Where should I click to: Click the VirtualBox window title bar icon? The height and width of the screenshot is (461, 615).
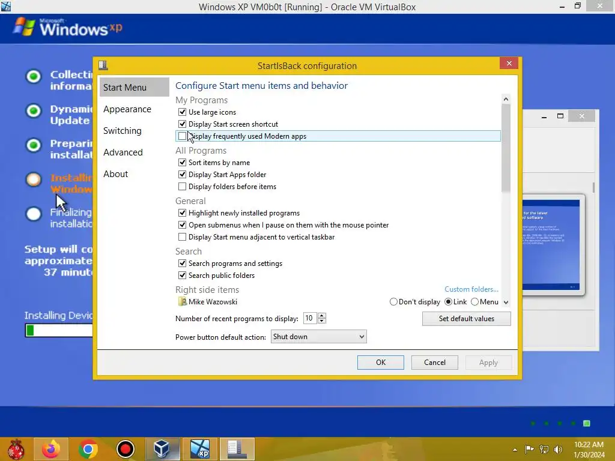click(6, 6)
